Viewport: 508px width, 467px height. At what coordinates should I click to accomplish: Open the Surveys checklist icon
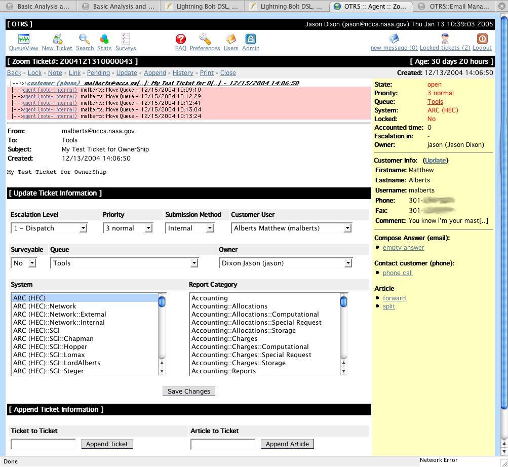pos(126,39)
